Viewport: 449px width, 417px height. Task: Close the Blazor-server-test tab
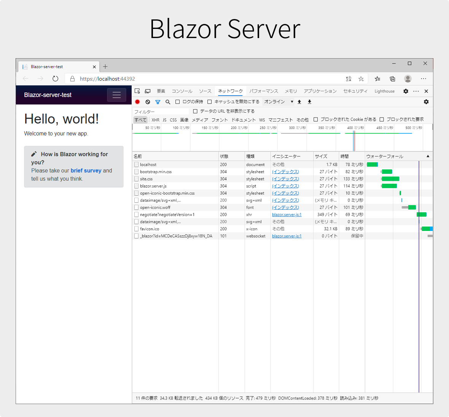point(94,67)
